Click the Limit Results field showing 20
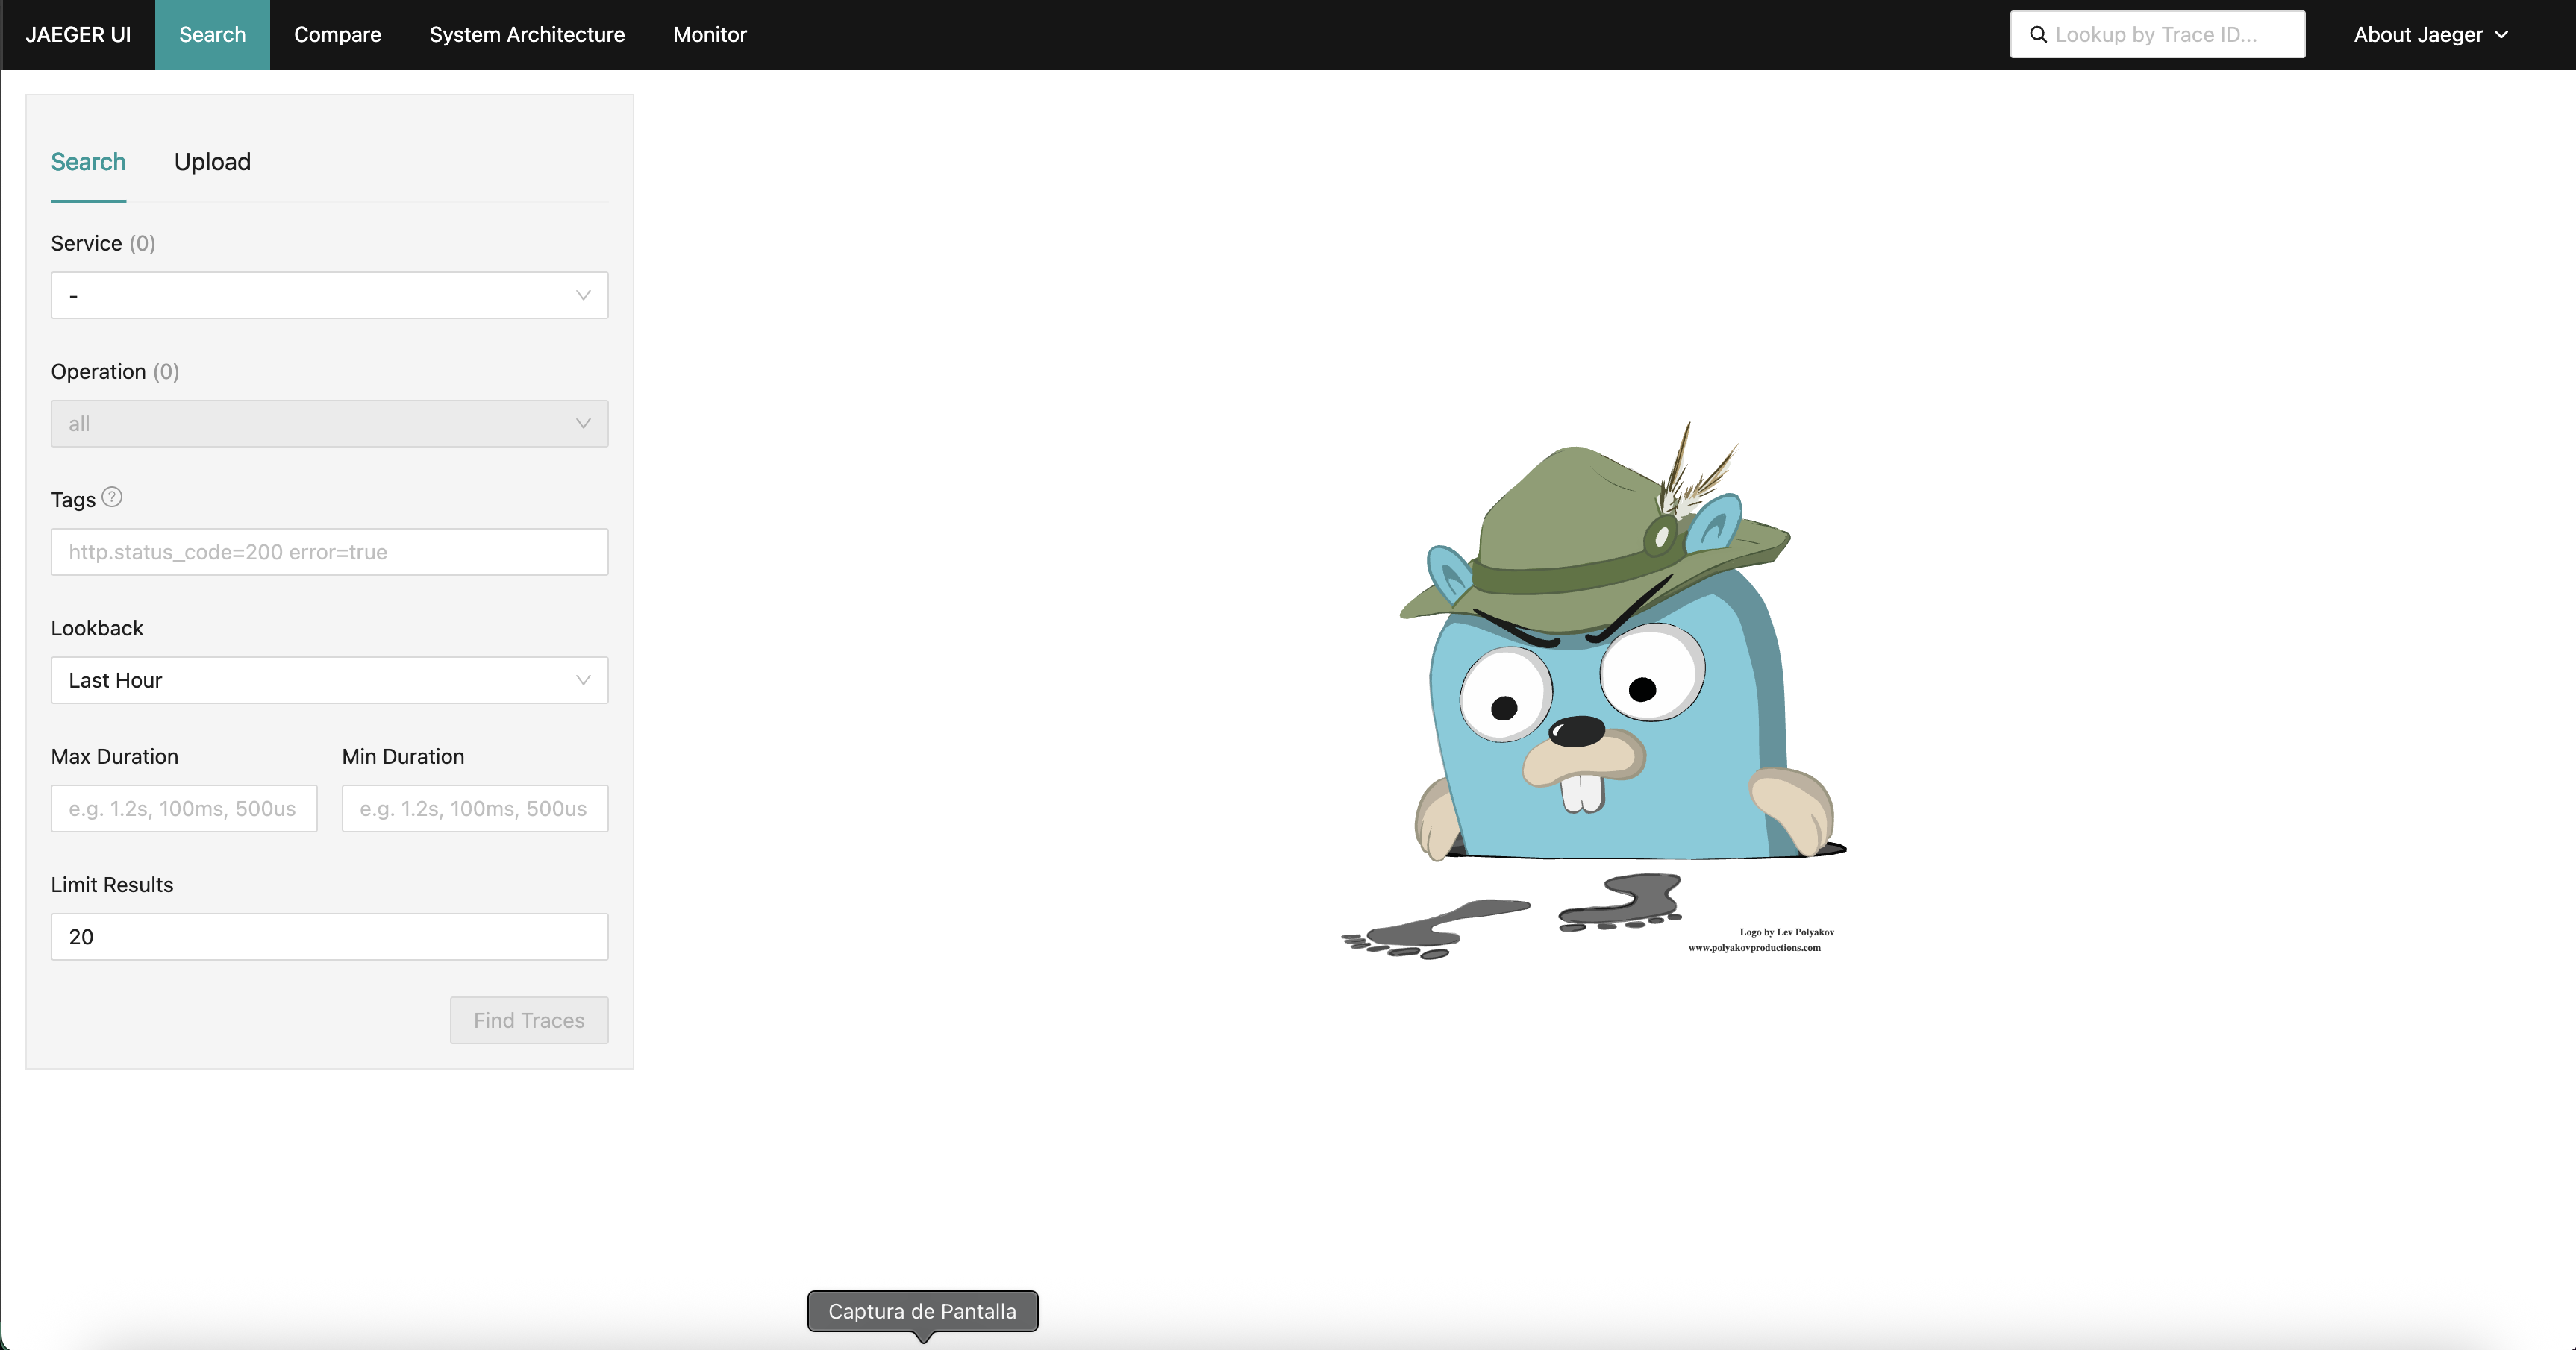This screenshot has width=2576, height=1350. coord(329,936)
